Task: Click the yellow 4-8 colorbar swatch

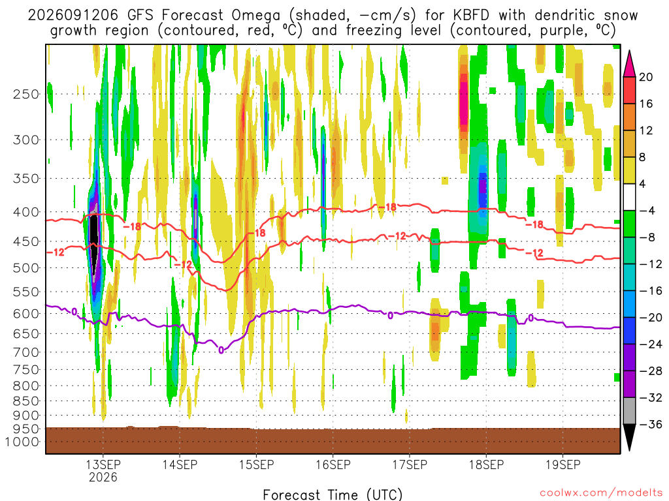Action: [629, 170]
